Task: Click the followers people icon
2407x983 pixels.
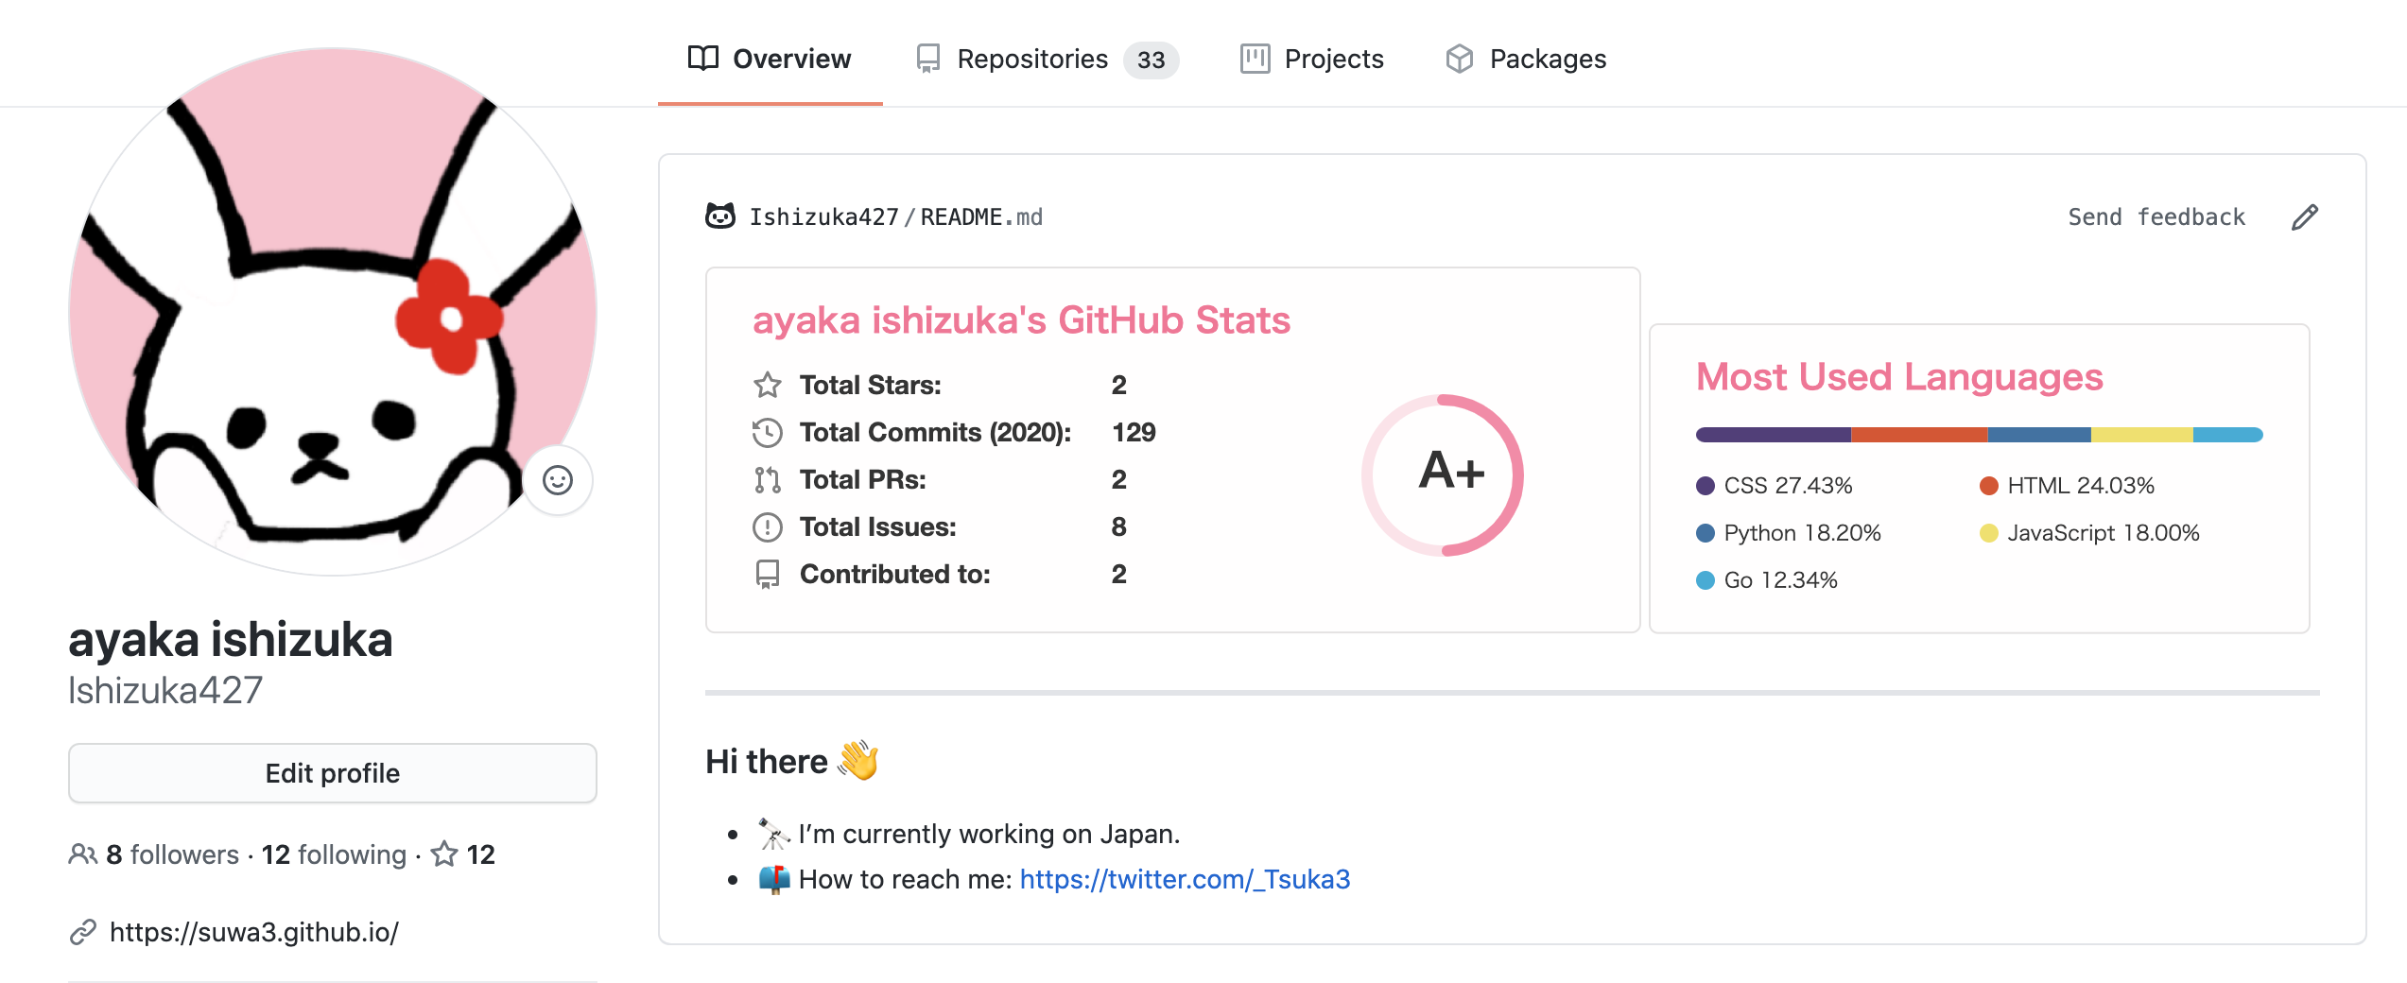Action: [82, 854]
